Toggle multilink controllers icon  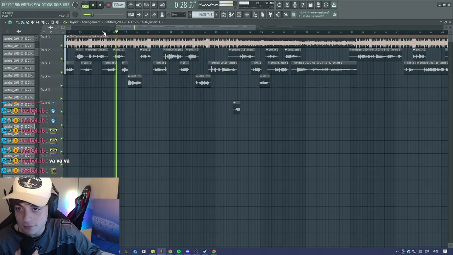[162, 15]
